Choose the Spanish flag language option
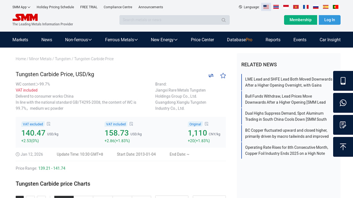Image resolution: width=353 pixels, height=198 pixels. pos(326,7)
